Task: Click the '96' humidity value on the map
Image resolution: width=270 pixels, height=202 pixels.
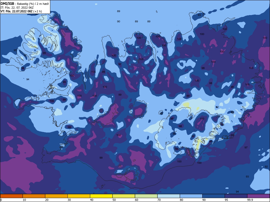Action: [x=174, y=134]
